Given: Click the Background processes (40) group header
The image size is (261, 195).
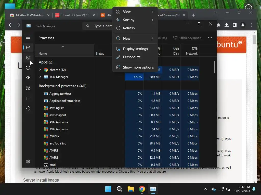Looking at the screenshot, I should point(63,86).
